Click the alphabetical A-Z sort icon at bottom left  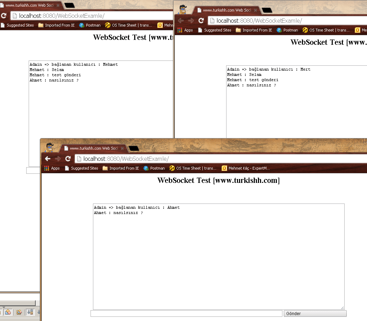tap(30, 312)
